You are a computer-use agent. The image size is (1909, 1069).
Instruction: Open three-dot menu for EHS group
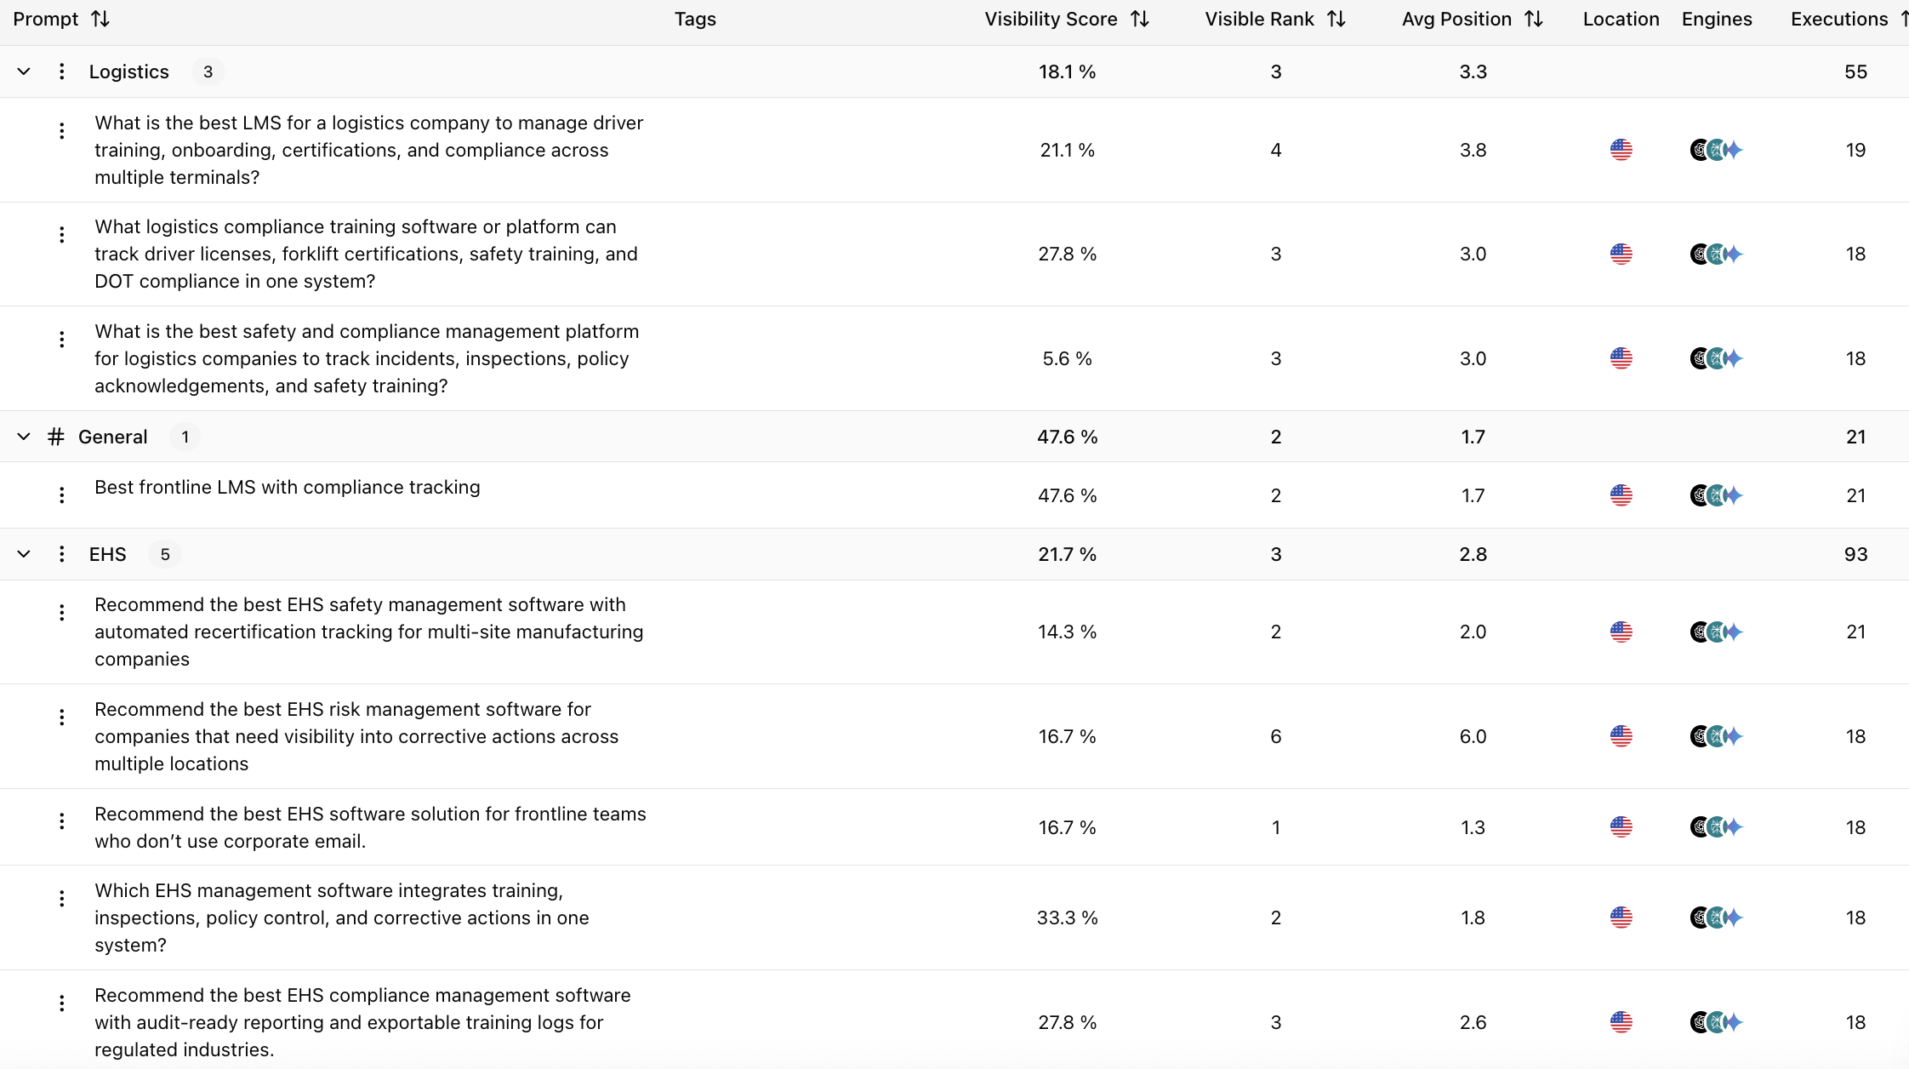61,554
